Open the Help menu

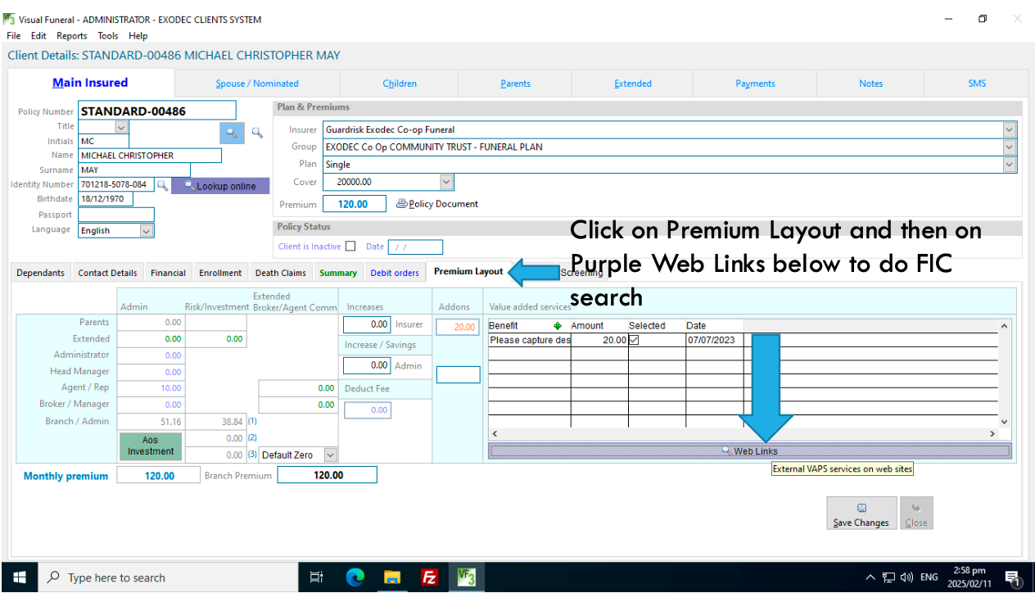(x=138, y=36)
